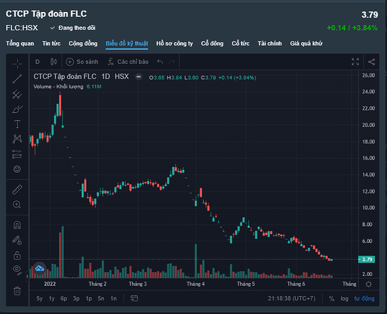Viewport: 387px width, 314px height.
Task: Open the candlestick chart style menu
Action: [x=53, y=62]
